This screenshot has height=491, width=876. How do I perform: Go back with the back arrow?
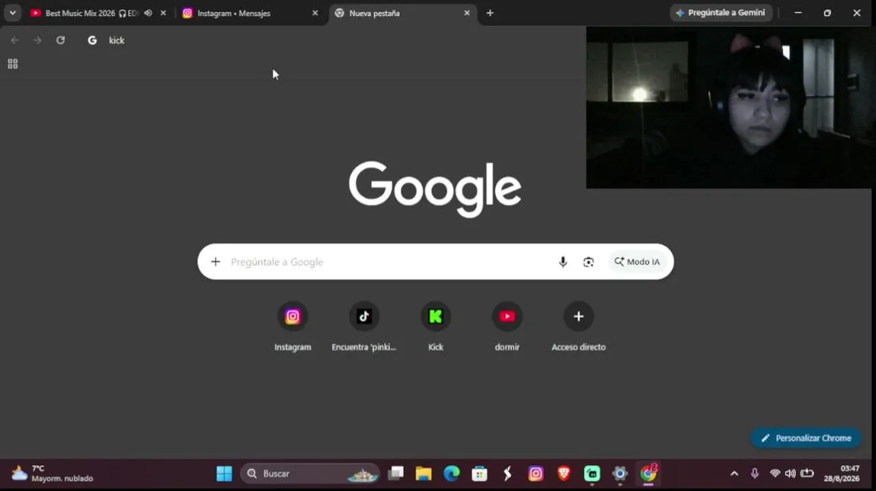tap(15, 40)
